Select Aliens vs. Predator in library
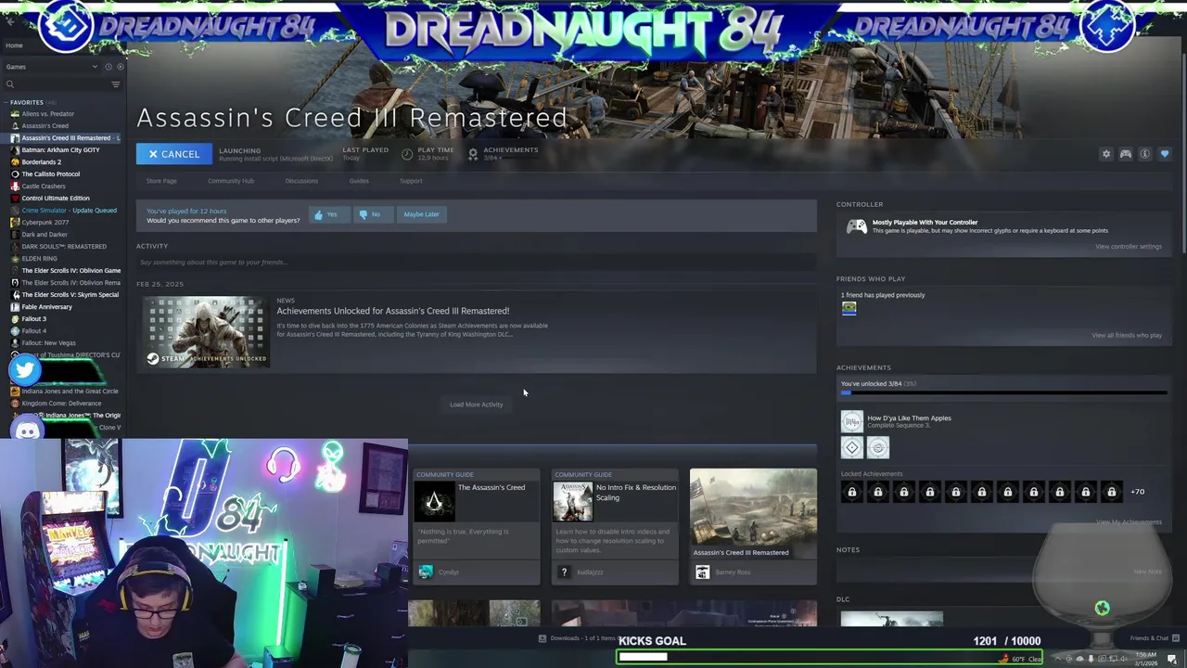 [48, 114]
